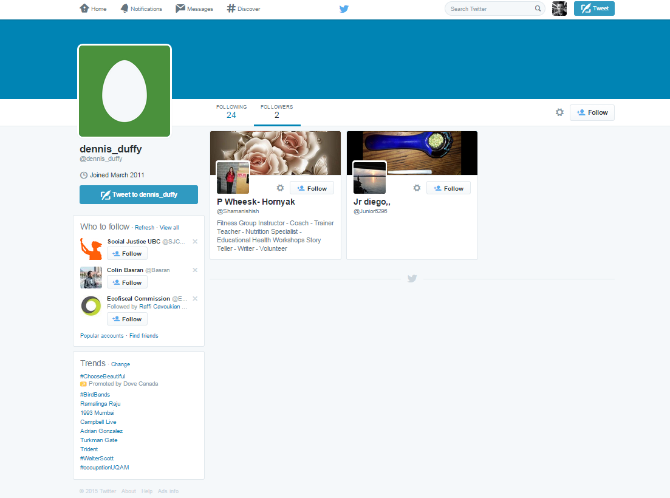Follow the Ecofiscal Commission account
Viewport: 670px width, 498px height.
click(x=127, y=319)
